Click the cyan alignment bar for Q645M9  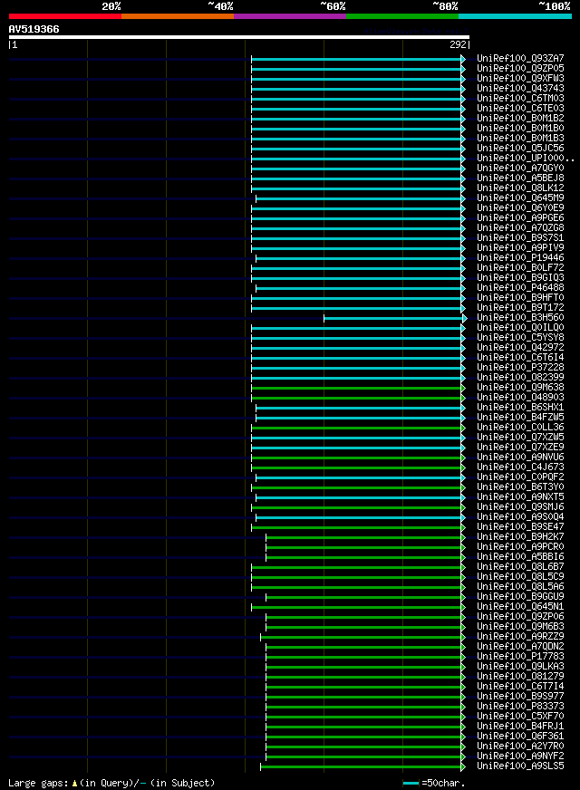(x=361, y=198)
